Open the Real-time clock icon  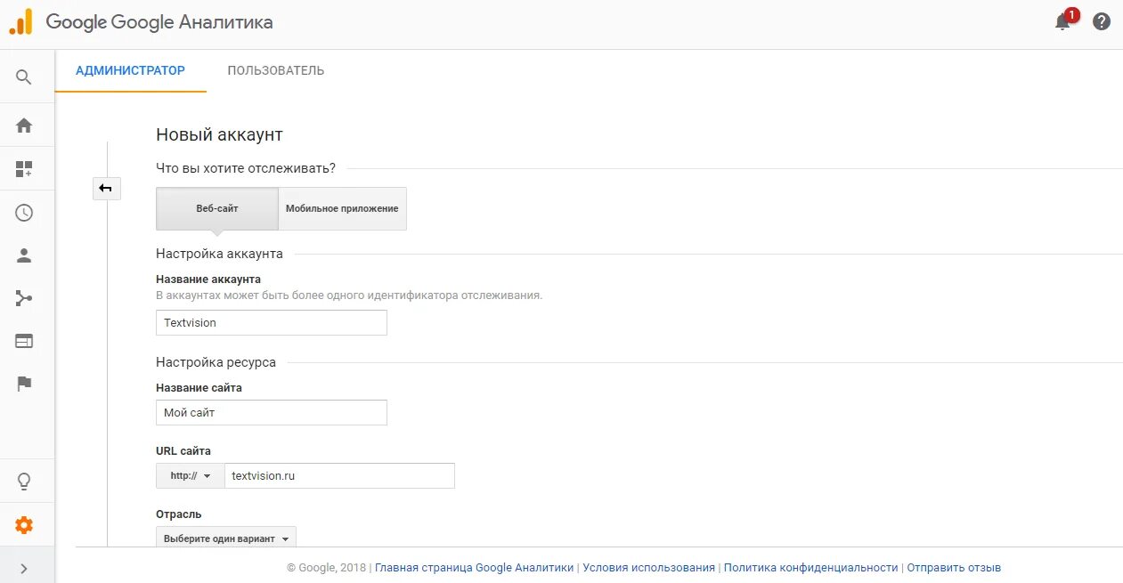click(24, 213)
